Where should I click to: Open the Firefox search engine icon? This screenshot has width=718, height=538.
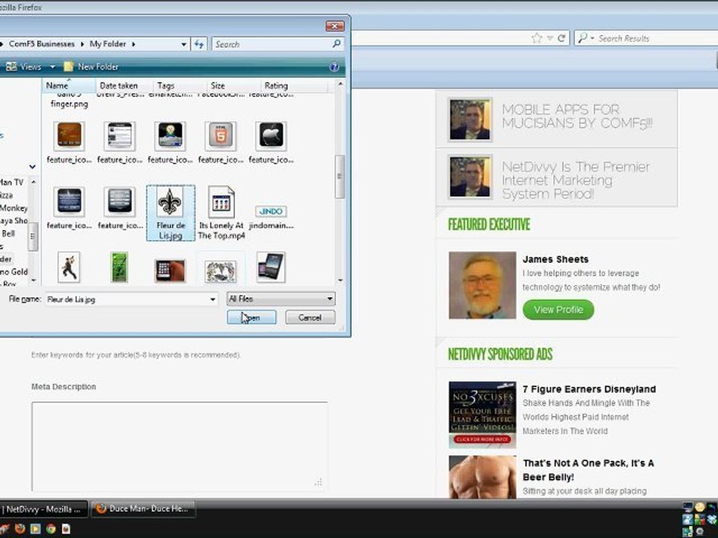(x=583, y=38)
